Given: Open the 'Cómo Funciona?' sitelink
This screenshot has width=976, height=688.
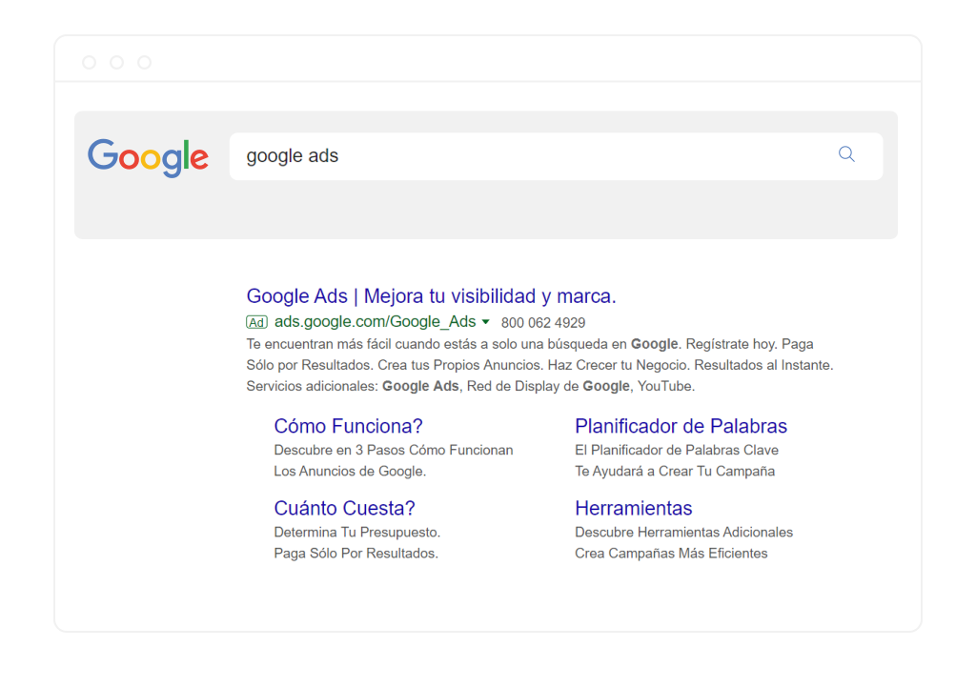Looking at the screenshot, I should [349, 426].
